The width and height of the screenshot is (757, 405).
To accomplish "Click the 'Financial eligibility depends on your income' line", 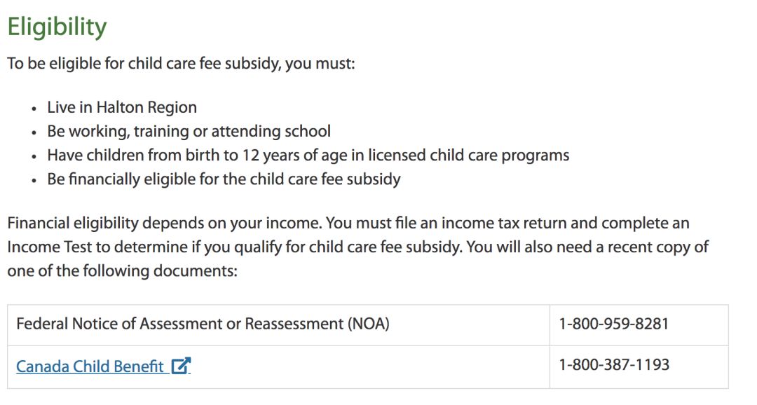I will tap(348, 223).
